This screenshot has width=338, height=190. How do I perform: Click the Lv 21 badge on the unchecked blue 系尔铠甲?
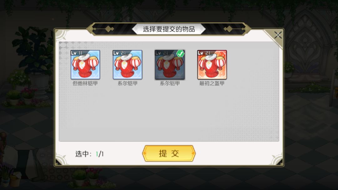(x=119, y=53)
